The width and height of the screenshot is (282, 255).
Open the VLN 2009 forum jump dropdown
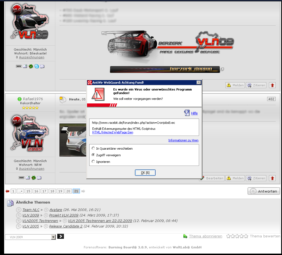[x=53, y=237]
